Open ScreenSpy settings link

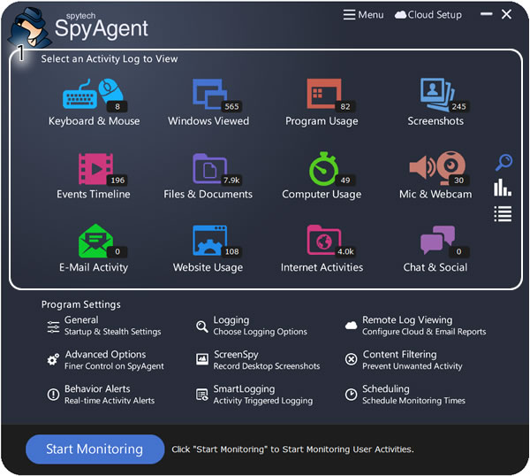267,360
